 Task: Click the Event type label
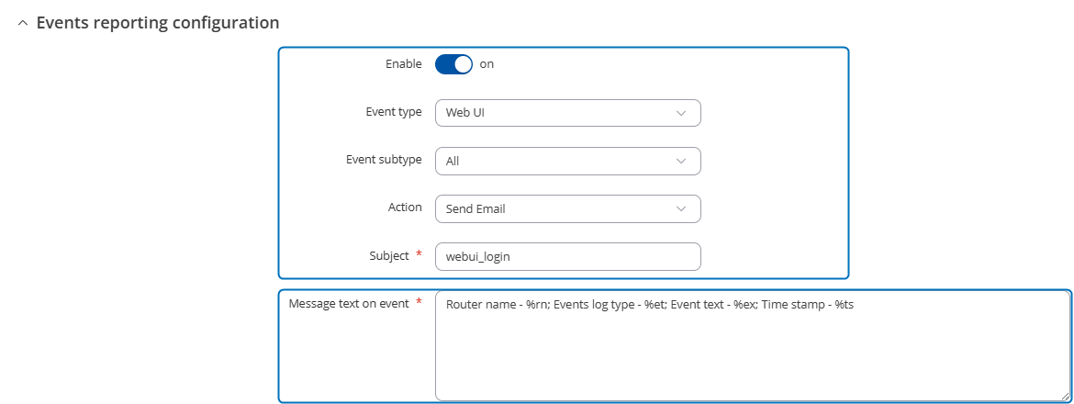pos(394,112)
